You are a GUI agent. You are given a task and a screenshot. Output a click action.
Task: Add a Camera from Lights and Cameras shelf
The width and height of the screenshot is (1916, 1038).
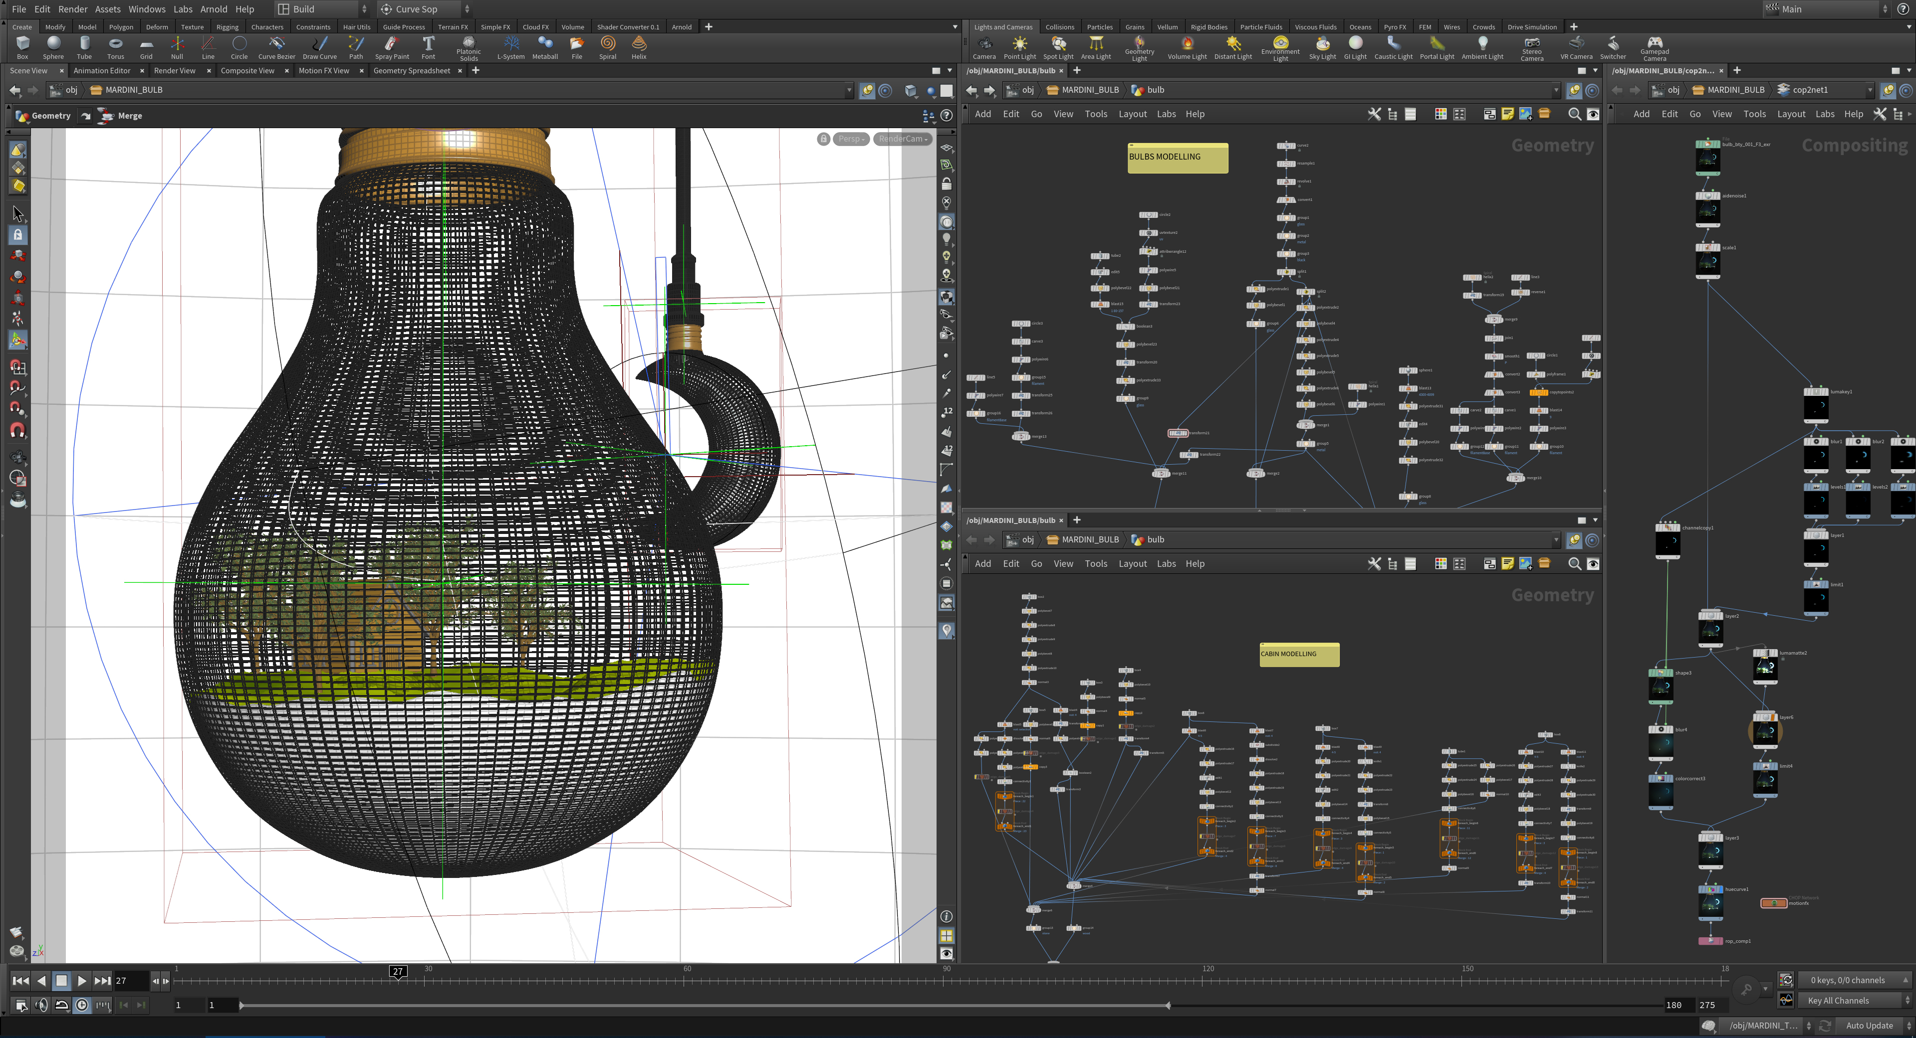(984, 47)
